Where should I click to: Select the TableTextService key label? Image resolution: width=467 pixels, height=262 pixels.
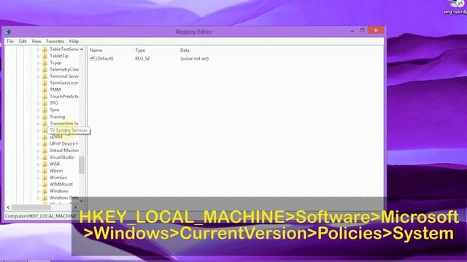(x=63, y=49)
